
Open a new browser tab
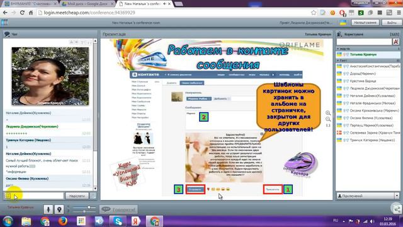point(179,4)
